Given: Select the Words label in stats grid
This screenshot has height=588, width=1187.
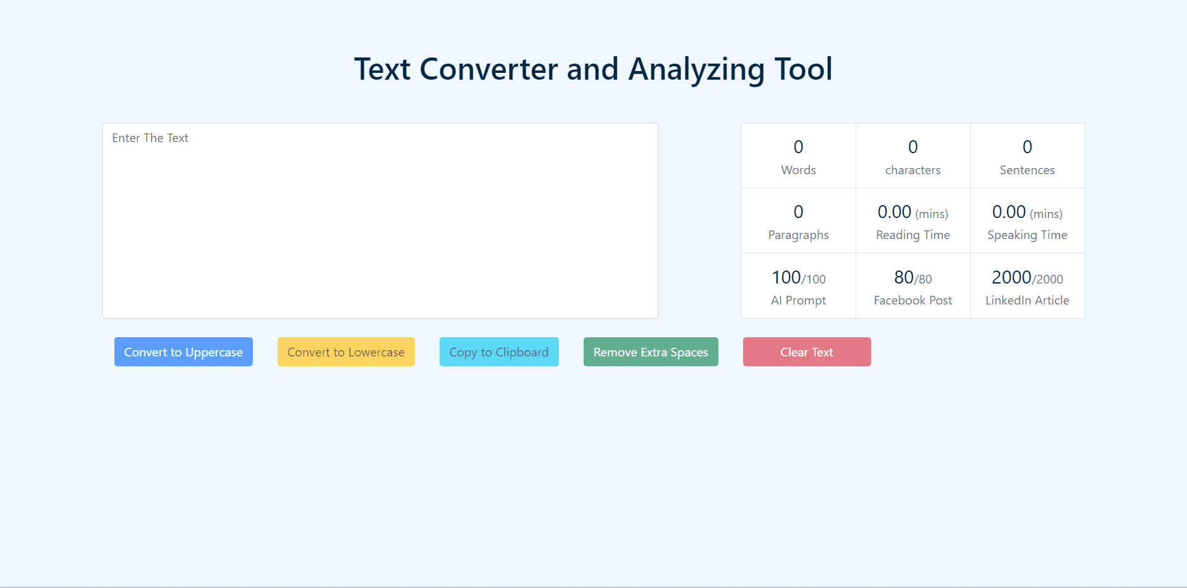Looking at the screenshot, I should coord(798,170).
